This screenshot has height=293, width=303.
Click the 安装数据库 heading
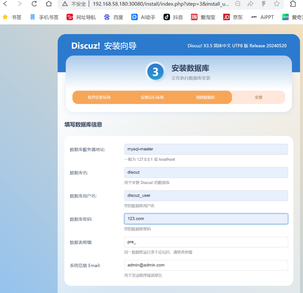click(x=190, y=68)
